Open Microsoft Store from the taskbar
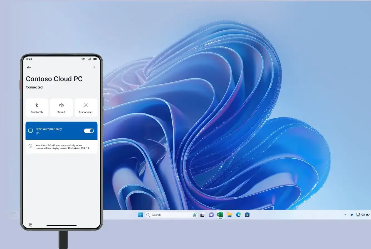This screenshot has width=371, height=249. pos(247,215)
